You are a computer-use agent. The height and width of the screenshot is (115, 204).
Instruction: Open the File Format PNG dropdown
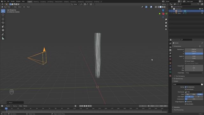click(x=194, y=92)
